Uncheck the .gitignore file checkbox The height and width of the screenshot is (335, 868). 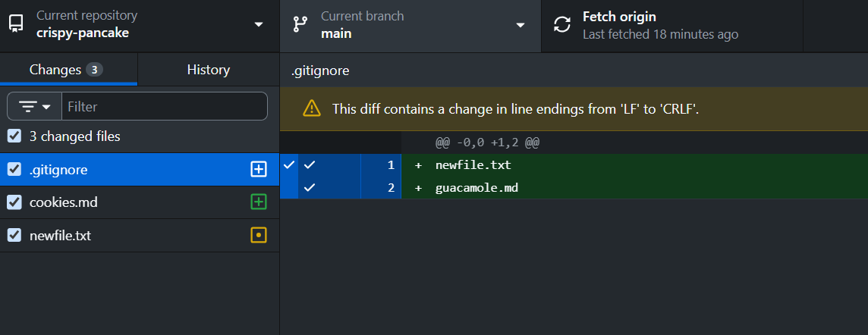coord(14,169)
